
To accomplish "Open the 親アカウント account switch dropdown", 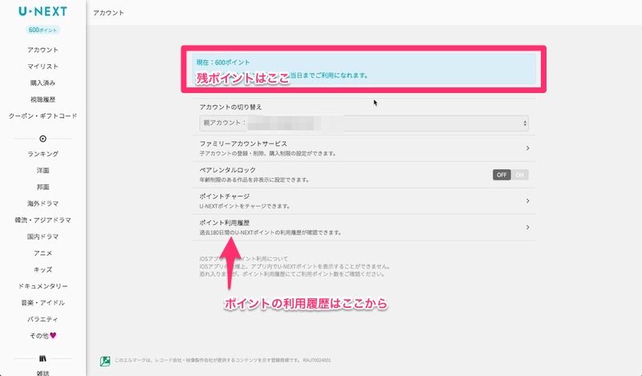I will point(363,123).
